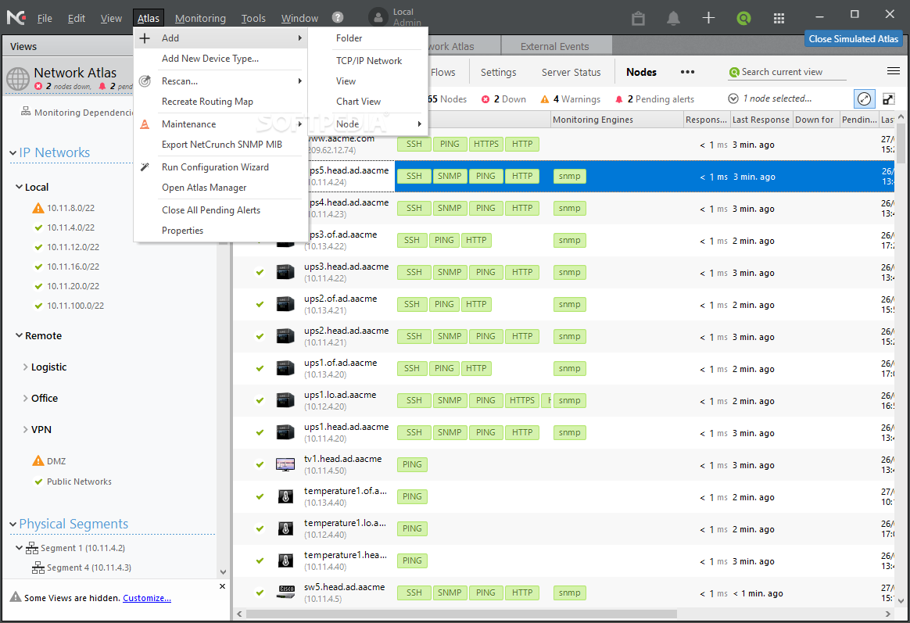
Task: Click the Monitoring Dependencies icon
Action: tap(26, 111)
